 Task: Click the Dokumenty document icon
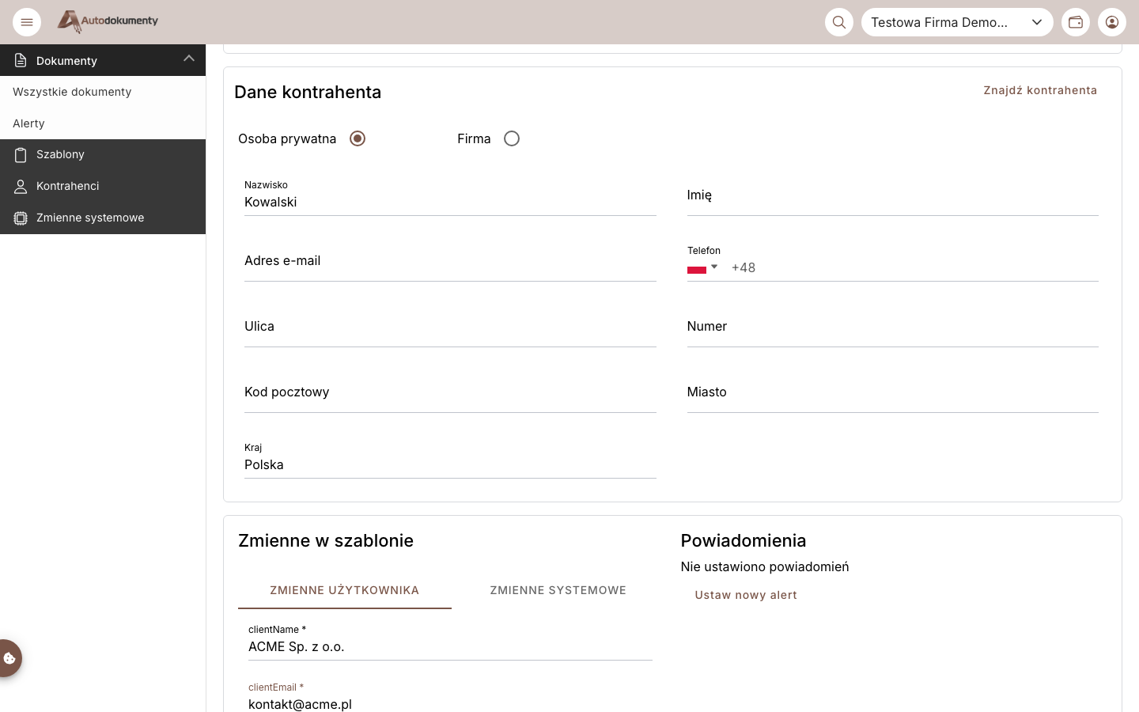21,60
